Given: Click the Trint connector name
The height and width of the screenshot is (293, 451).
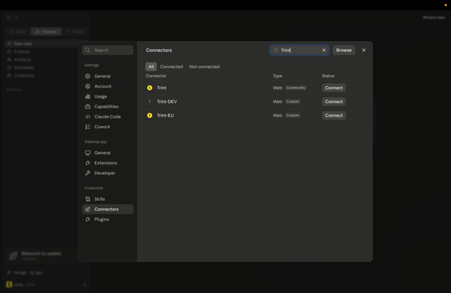Looking at the screenshot, I should point(162,88).
